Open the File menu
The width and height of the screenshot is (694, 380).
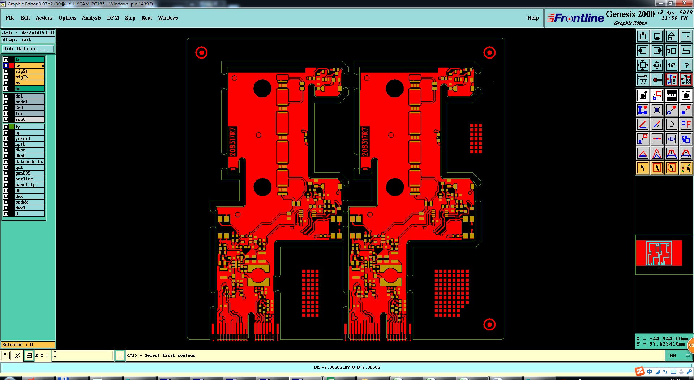click(10, 18)
